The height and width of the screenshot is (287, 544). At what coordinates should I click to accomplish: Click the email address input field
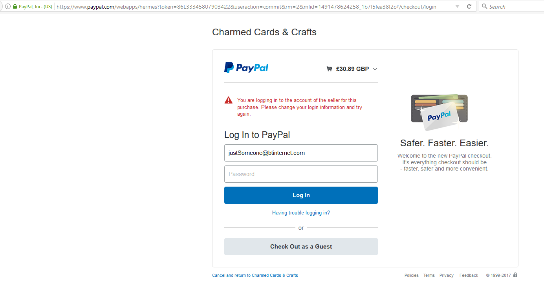(301, 153)
